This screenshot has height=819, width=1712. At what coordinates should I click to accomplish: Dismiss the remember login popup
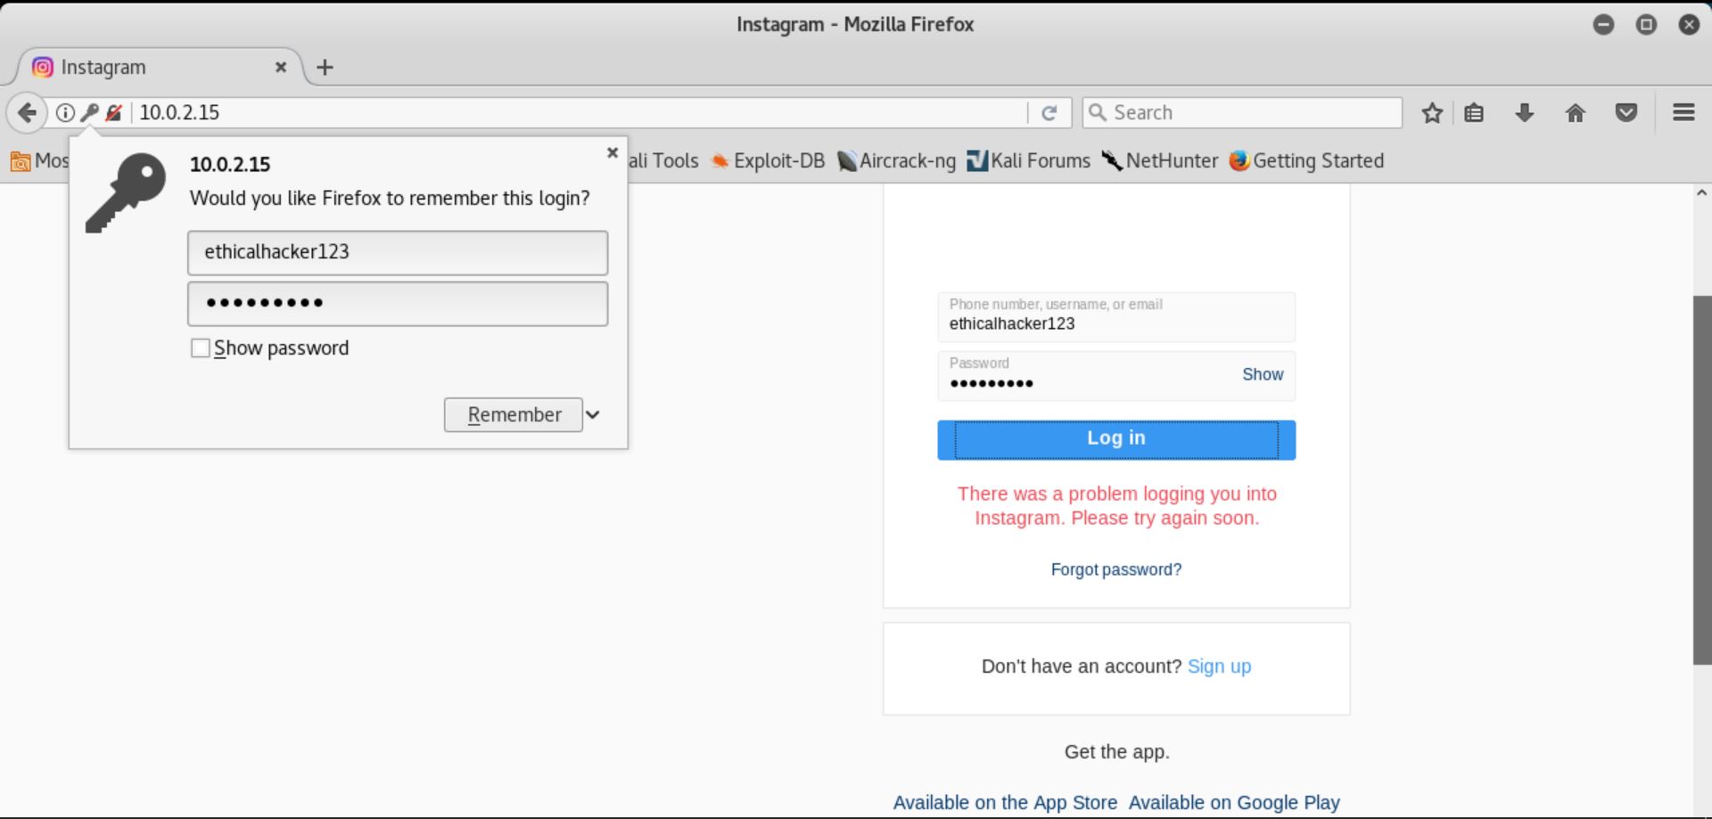point(613,152)
